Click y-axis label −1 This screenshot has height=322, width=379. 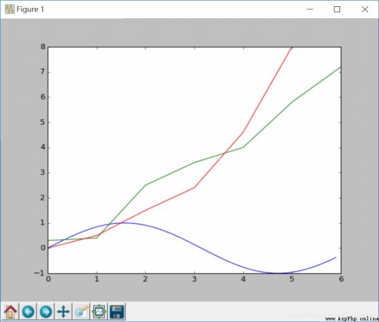pyautogui.click(x=40, y=273)
